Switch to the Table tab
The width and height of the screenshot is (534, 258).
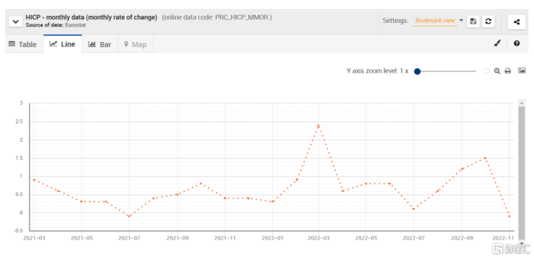23,44
